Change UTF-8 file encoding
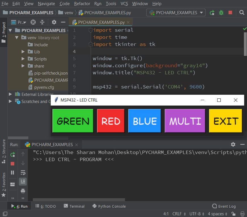The width and height of the screenshot is (247, 217). [x=197, y=214]
